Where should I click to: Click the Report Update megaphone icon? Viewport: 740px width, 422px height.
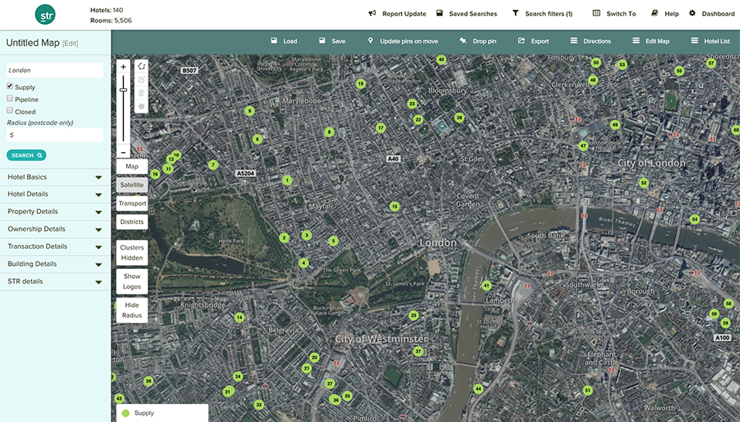click(372, 14)
